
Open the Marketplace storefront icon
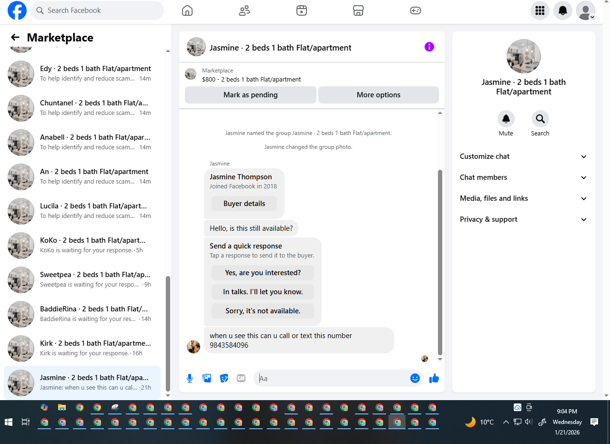[x=358, y=10]
